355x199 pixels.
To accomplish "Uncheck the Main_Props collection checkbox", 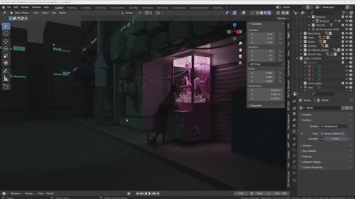I will tap(343, 33).
